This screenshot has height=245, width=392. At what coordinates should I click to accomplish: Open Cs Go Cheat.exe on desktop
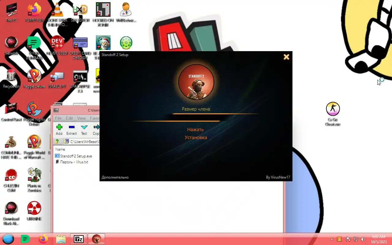333,114
